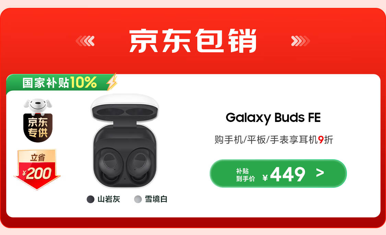The image size is (386, 235).
Task: Click the arrow on the green price button
Action: (320, 173)
